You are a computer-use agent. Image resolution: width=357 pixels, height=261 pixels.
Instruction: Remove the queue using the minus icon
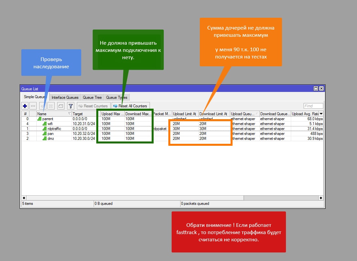point(33,106)
